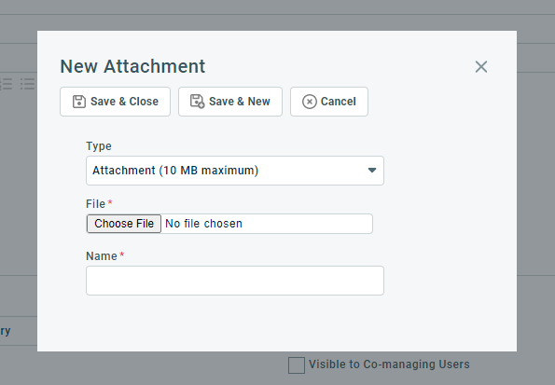Click the bulleted list icon behind dialog

pos(27,84)
